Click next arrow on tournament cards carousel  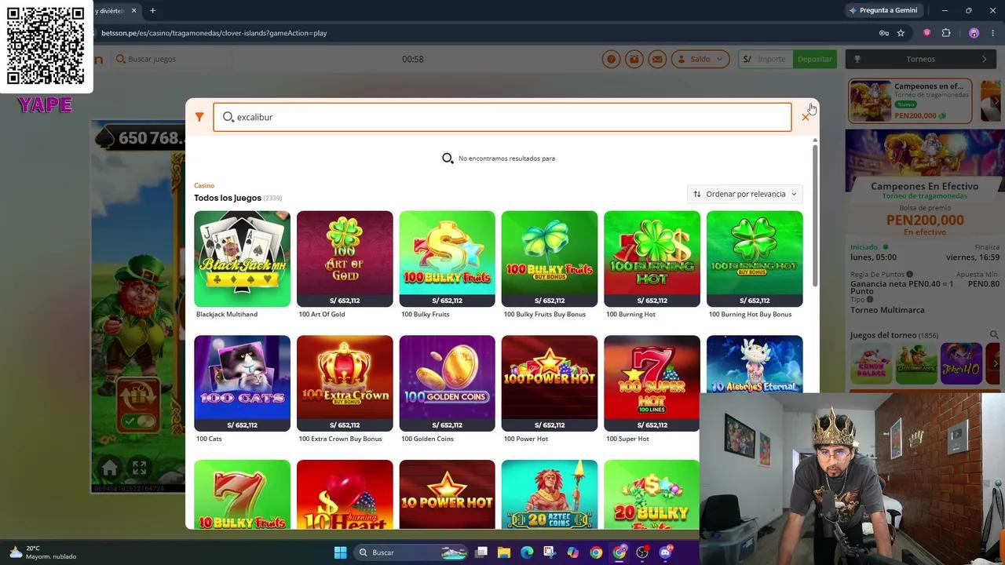pos(997,100)
